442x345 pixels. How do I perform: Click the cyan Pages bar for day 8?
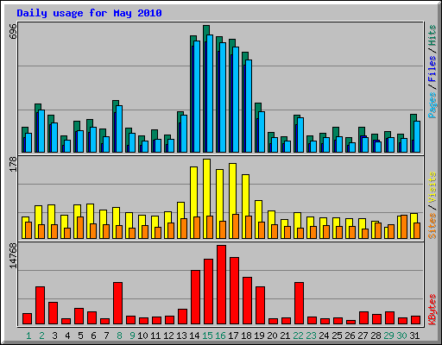pos(119,129)
